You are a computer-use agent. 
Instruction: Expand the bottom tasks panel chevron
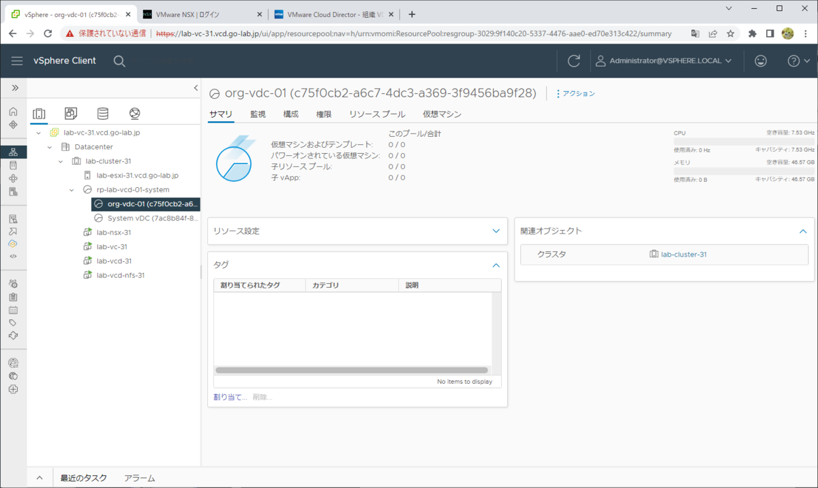[x=40, y=478]
